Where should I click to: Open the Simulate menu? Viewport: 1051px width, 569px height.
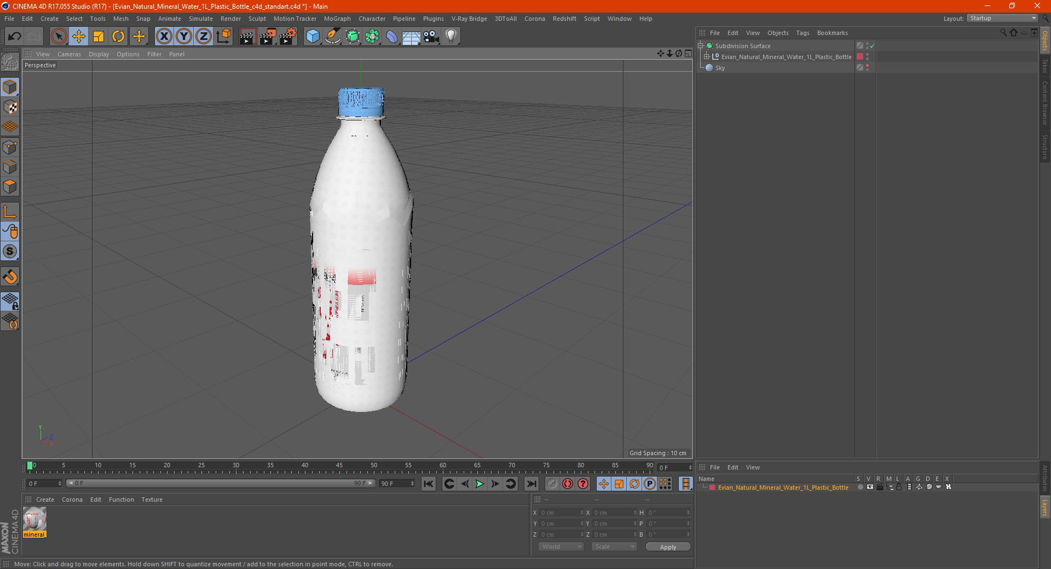[x=201, y=19]
